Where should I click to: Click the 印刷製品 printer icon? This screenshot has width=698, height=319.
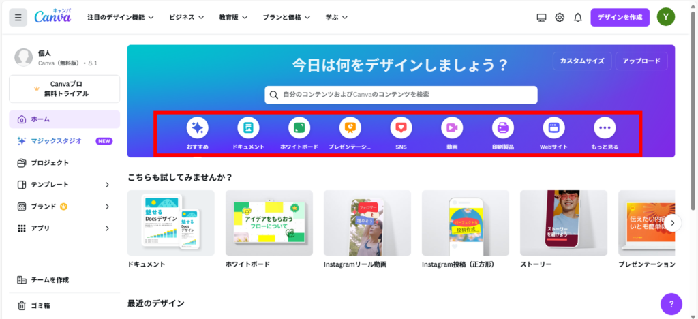tap(503, 127)
